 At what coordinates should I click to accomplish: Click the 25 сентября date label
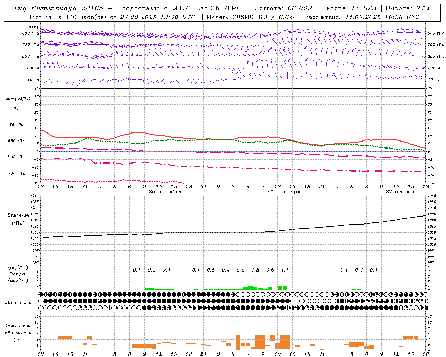165,192
